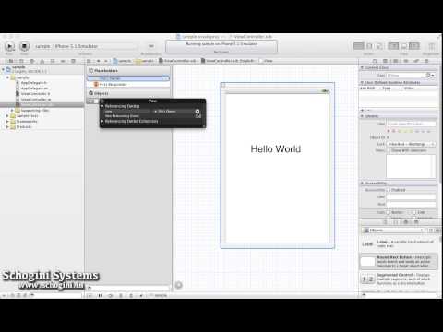Toggle Show With Selection checkbox
The width and height of the screenshot is (443, 332).
[x=389, y=150]
